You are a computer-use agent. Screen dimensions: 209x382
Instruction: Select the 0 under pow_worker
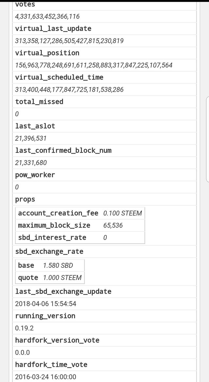(17, 187)
